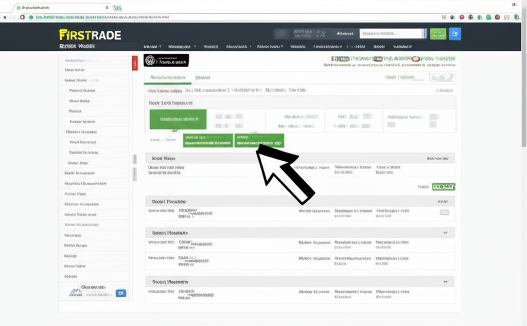
Task: Collapse the last section using its header chevron
Action: click(445, 282)
